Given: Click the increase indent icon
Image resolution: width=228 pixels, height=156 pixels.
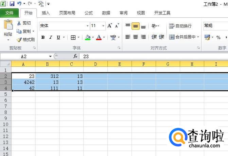Looking at the screenshot, I should pyautogui.click(x=161, y=37).
